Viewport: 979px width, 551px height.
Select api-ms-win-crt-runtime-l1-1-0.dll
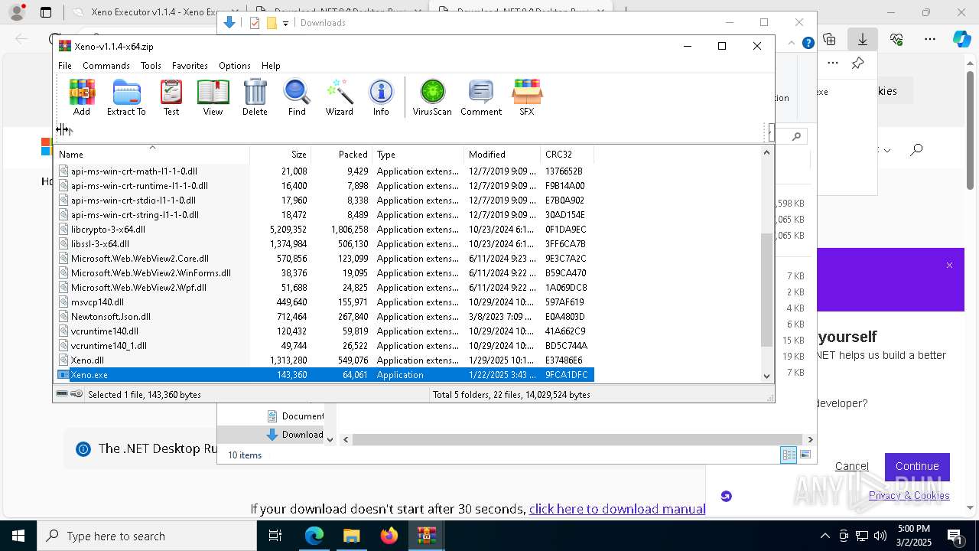coord(324,186)
